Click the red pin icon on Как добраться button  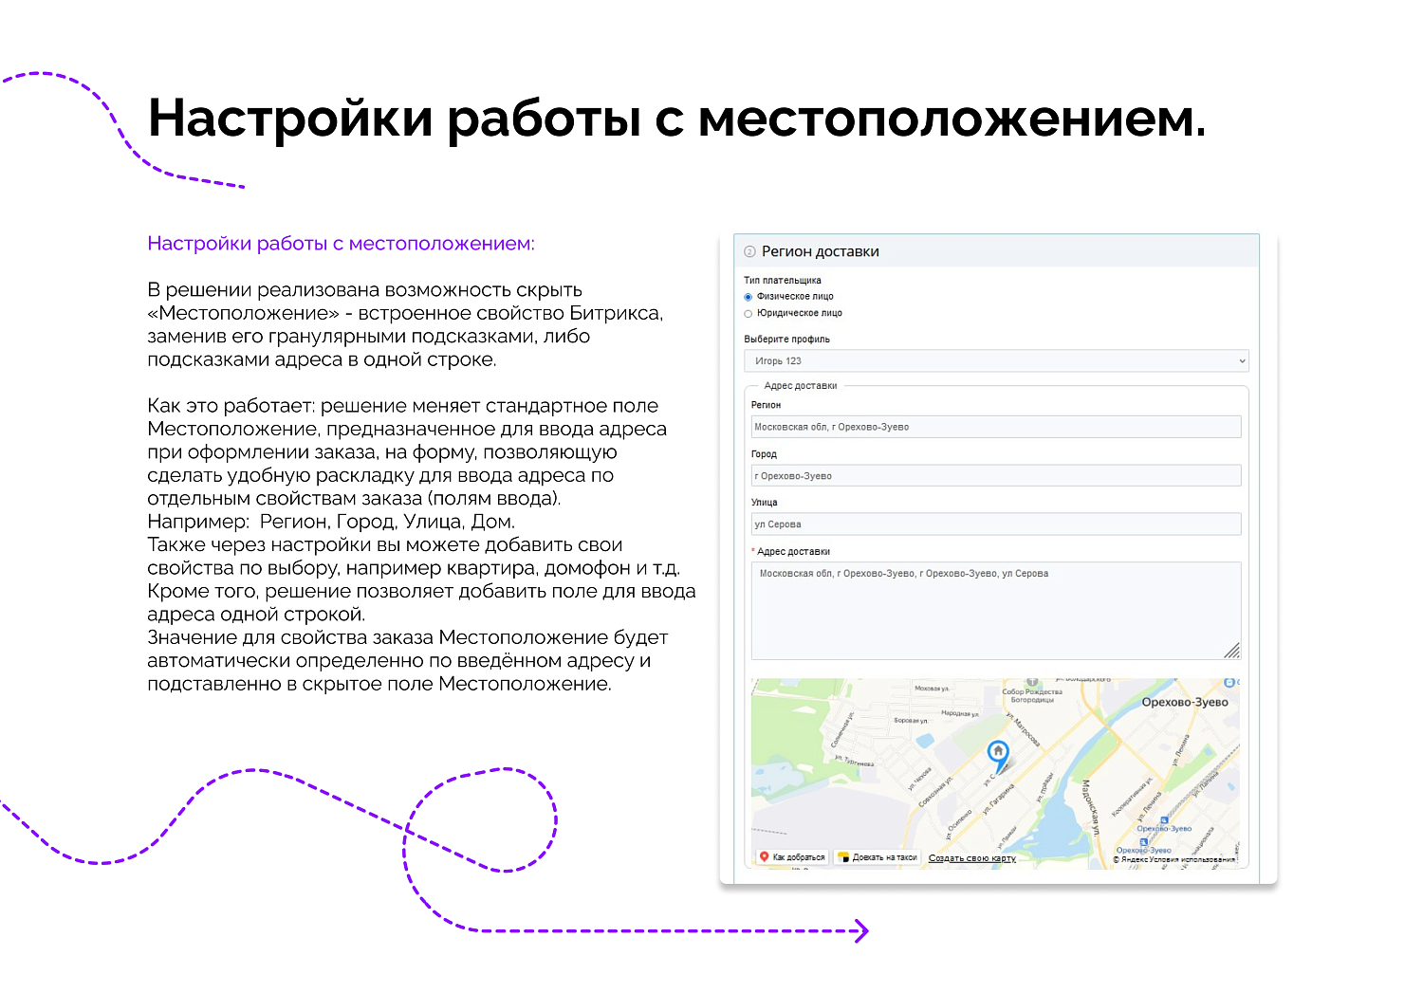pos(765,856)
